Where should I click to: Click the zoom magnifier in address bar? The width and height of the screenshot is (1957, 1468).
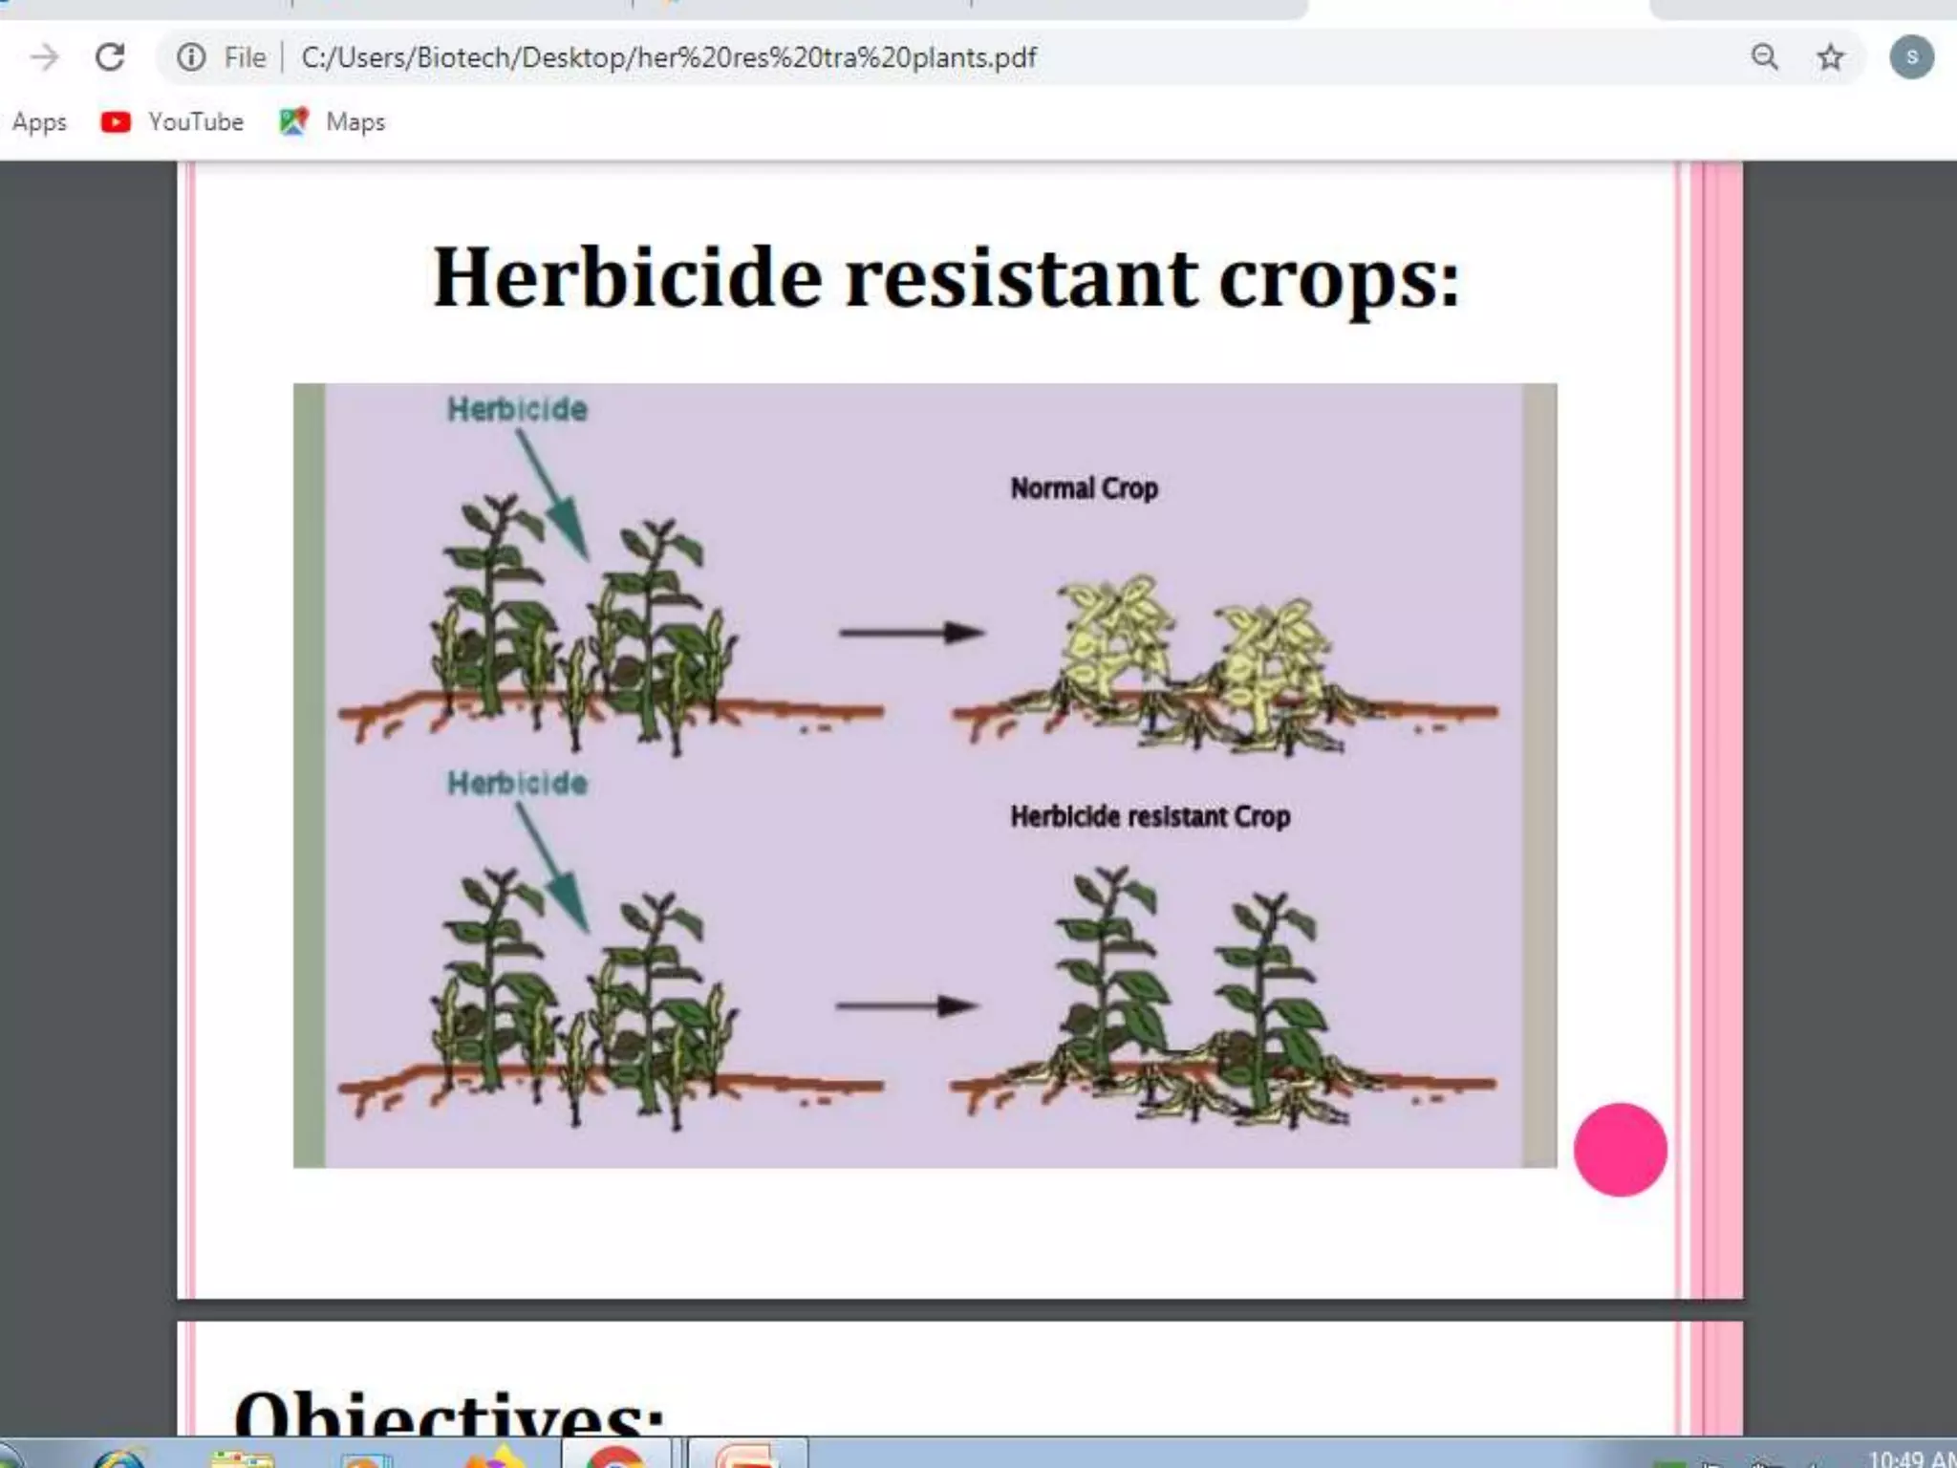[x=1764, y=57]
